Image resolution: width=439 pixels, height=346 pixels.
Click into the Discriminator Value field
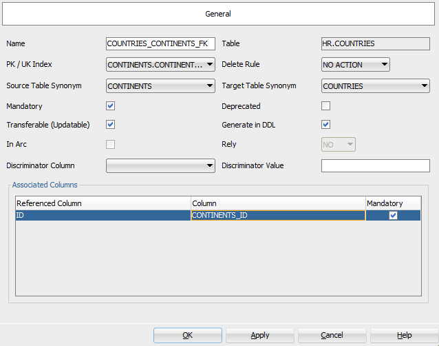(376, 165)
